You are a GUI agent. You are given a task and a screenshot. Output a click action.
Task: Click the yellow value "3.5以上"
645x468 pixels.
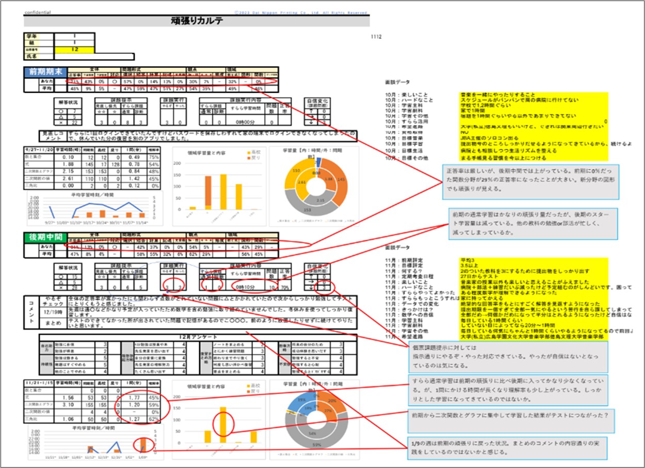(469, 266)
